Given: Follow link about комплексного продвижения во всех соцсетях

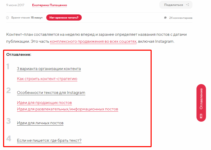Looking at the screenshot, I should pos(93,41).
